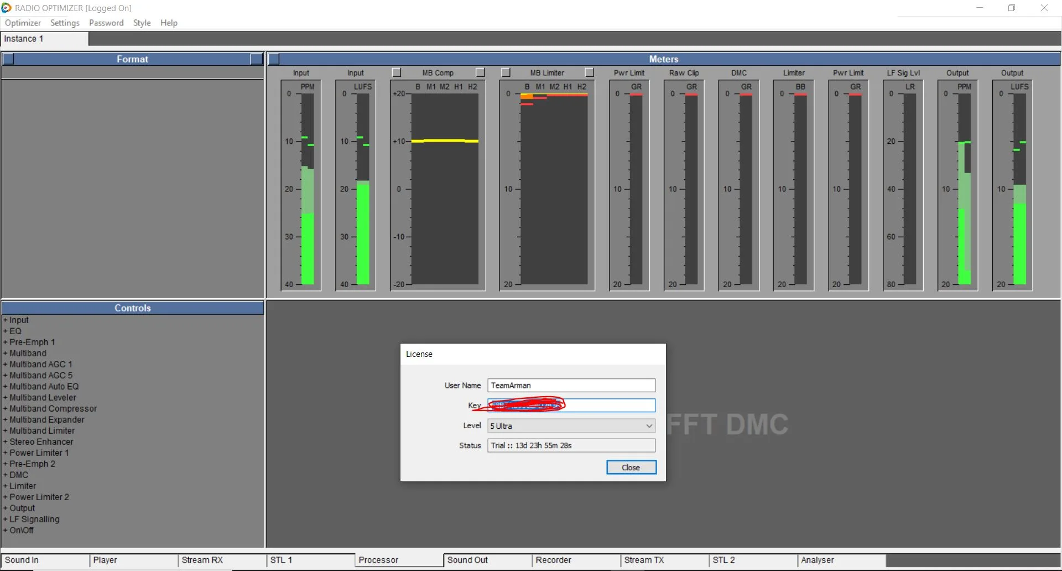The height and width of the screenshot is (571, 1062).
Task: Expand Multiband Compressor in Controls
Action: (50, 409)
